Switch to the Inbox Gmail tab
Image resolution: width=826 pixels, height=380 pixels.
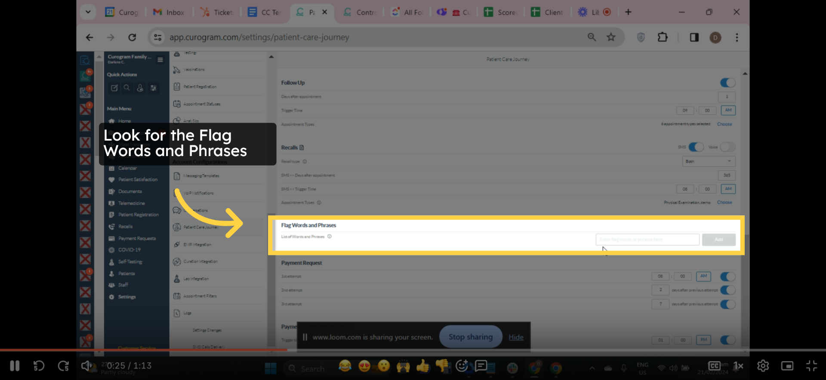click(x=169, y=12)
